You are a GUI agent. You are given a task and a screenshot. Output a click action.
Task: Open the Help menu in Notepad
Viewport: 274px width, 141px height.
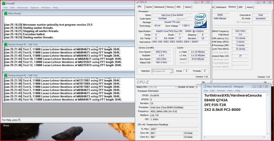[238, 90]
